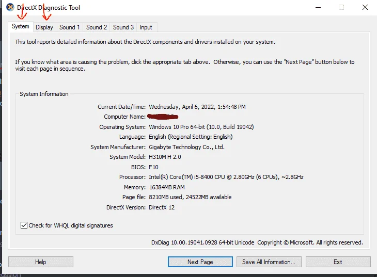Click the Computer Name label
The image size is (377, 277).
tap(125, 117)
